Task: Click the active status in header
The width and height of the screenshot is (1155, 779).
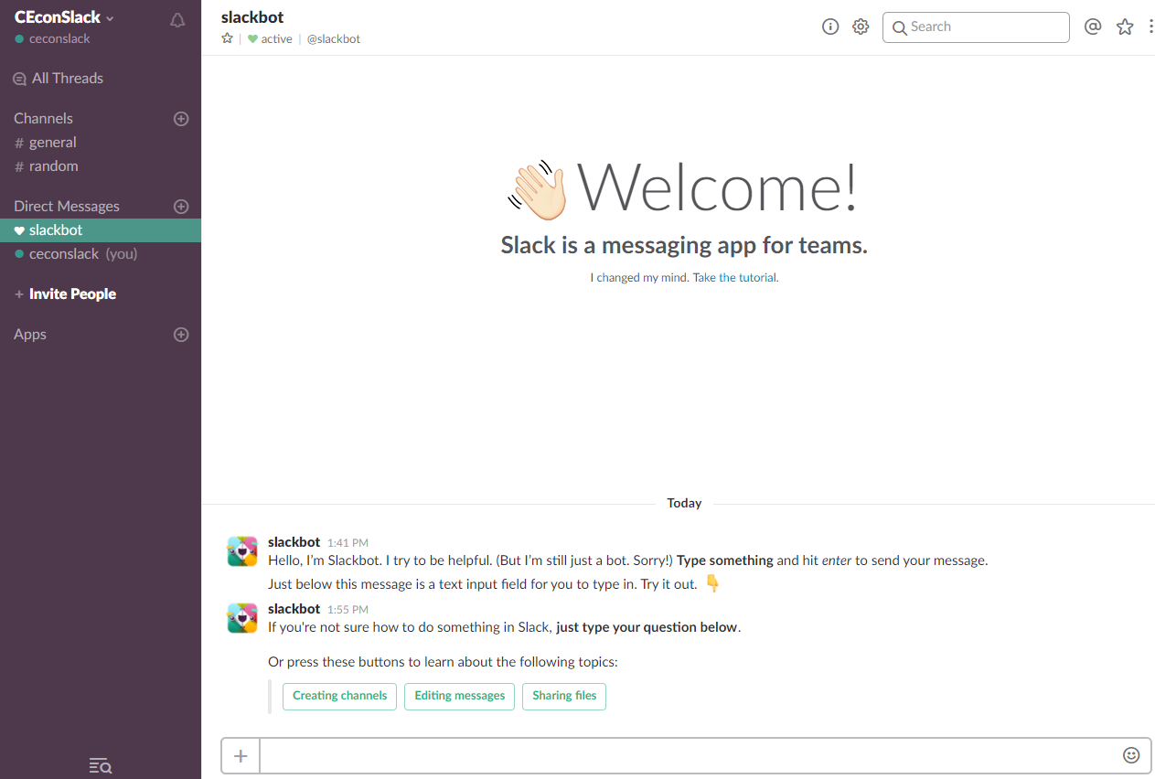Action: 270,39
